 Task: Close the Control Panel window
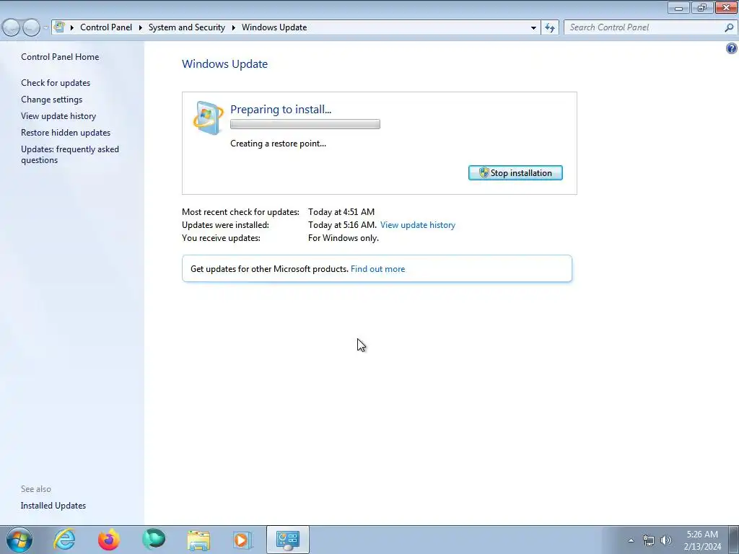[726, 7]
